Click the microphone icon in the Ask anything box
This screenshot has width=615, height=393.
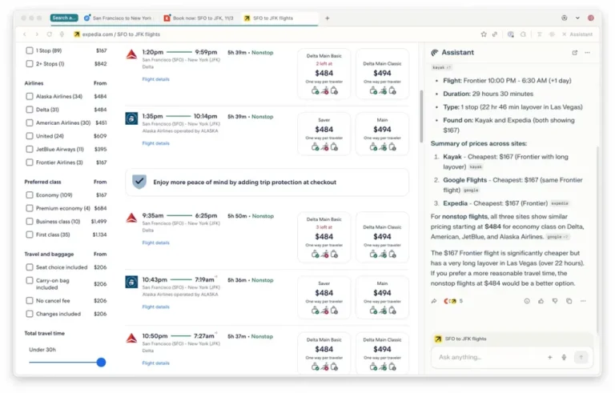coord(564,357)
